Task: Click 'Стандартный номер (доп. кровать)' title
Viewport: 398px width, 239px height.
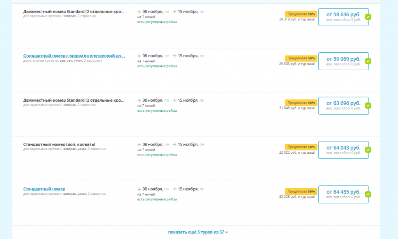Action: click(59, 144)
